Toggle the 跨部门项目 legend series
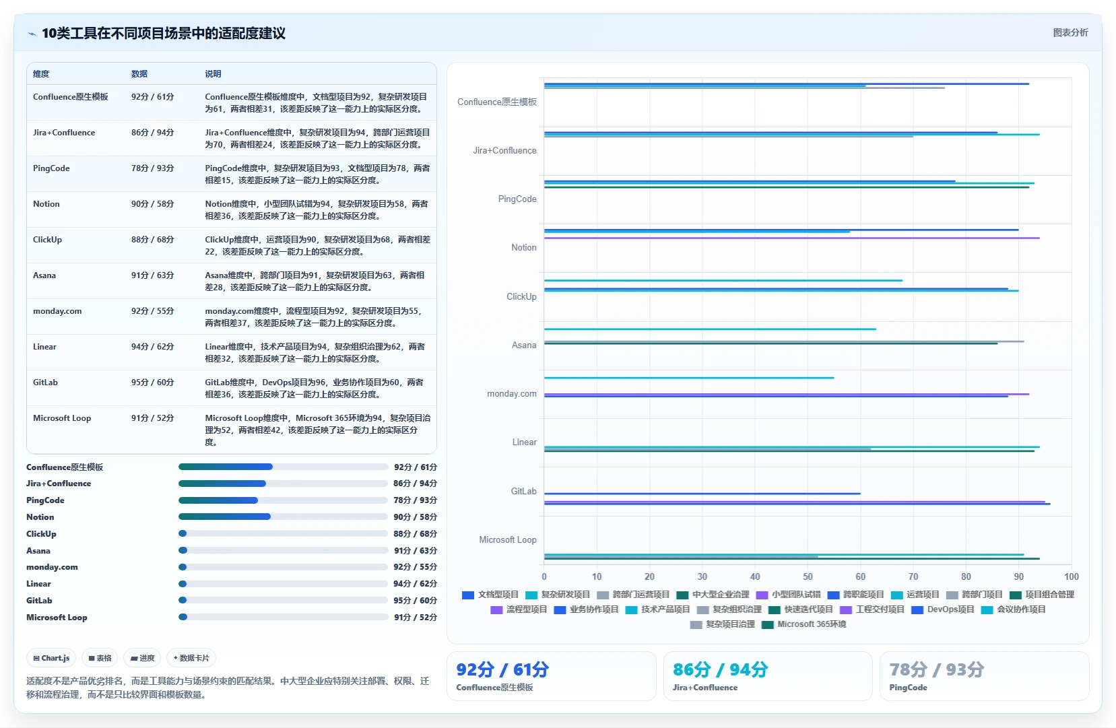Screen dimensions: 1116x728 point(975,595)
